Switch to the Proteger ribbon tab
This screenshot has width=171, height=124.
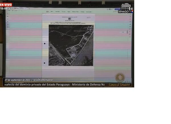82,12
